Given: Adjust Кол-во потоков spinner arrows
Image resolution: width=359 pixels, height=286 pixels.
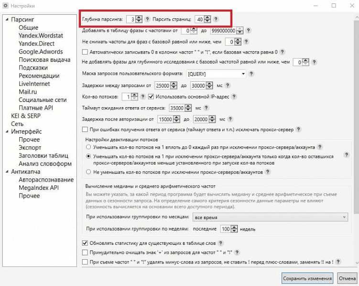Looking at the screenshot, I should point(134,97).
